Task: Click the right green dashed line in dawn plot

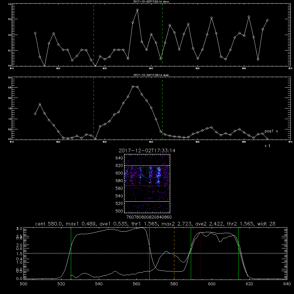Action: pyautogui.click(x=162, y=35)
